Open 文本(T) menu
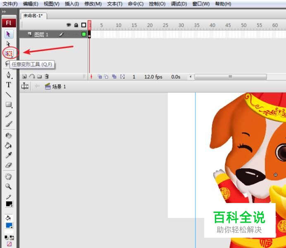The height and width of the screenshot is (248, 286). pyautogui.click(x=115, y=4)
